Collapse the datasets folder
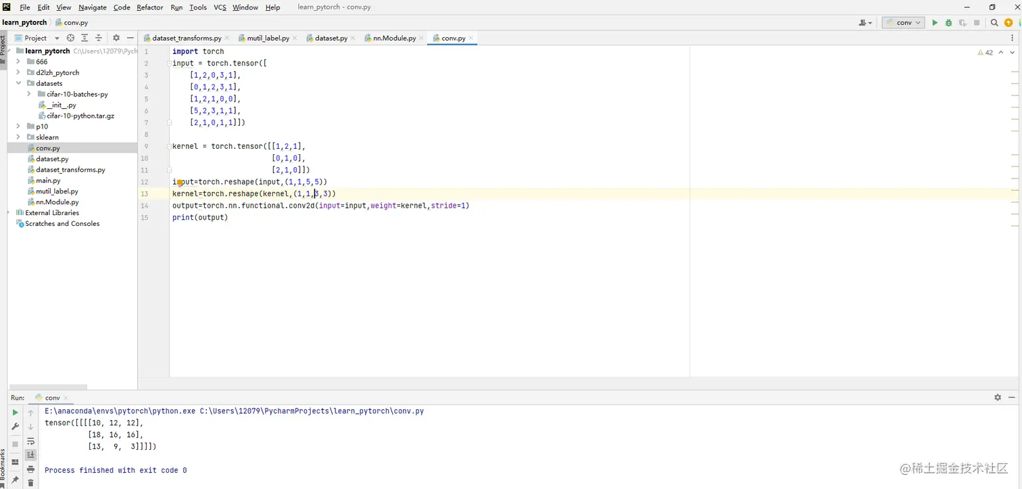 coord(18,83)
